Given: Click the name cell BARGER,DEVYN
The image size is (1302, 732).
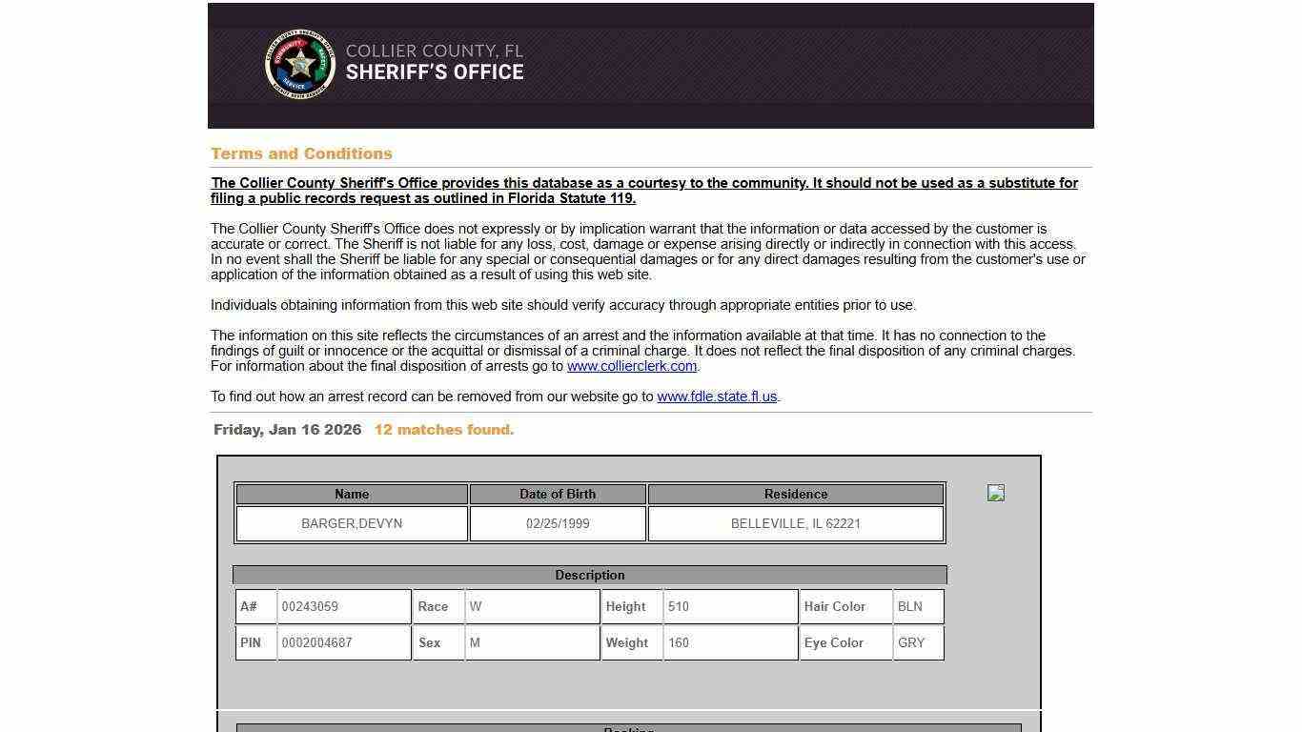Looking at the screenshot, I should click(352, 523).
